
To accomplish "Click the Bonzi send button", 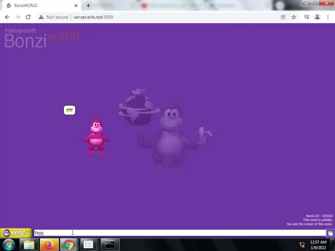I will click(16, 233).
